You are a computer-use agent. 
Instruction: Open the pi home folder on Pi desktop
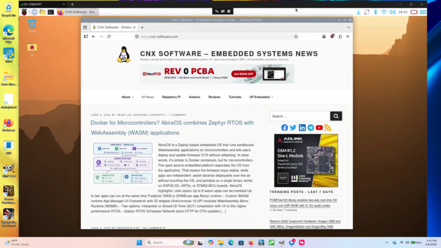point(32,50)
